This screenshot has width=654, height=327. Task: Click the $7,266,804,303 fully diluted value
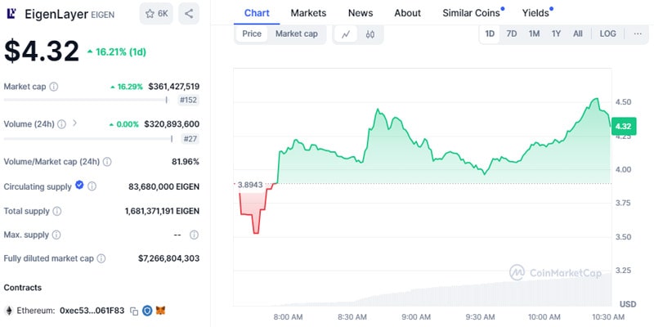coord(169,258)
